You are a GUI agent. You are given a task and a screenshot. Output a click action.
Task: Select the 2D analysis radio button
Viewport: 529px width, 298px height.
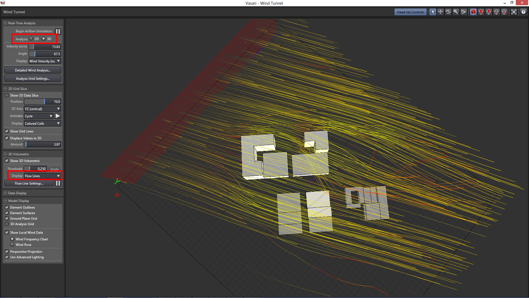tap(31, 39)
